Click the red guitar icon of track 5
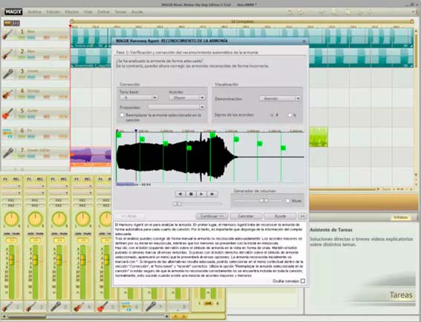421x322 pixels. coord(7,114)
